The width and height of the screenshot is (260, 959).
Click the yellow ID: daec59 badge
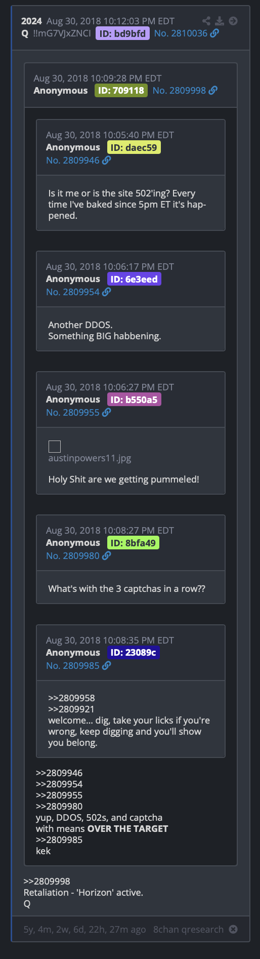point(134,147)
